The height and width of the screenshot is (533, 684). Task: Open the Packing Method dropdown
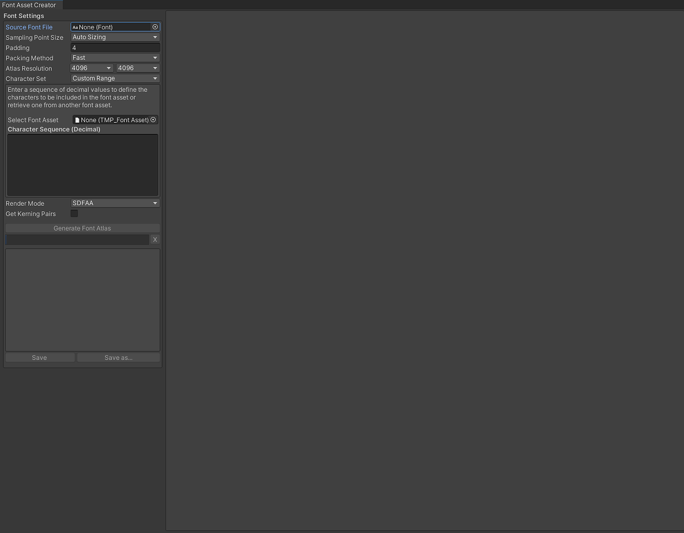tap(115, 57)
